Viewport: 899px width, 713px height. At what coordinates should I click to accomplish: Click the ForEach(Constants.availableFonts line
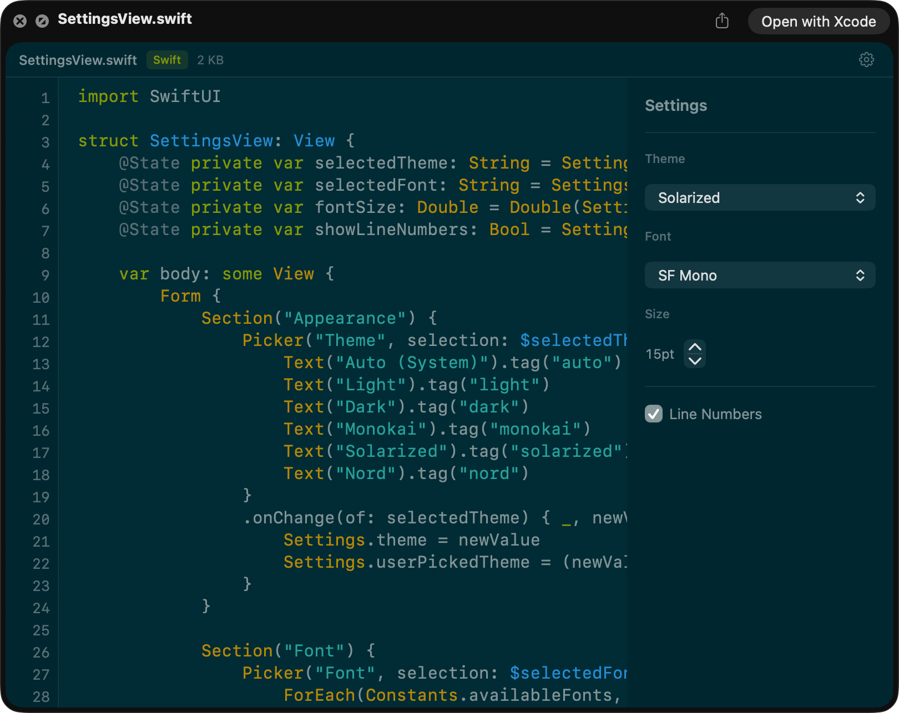tap(452, 695)
